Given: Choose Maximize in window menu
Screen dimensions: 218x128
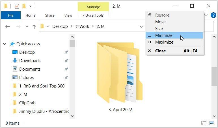Looking at the screenshot, I should [174, 42].
